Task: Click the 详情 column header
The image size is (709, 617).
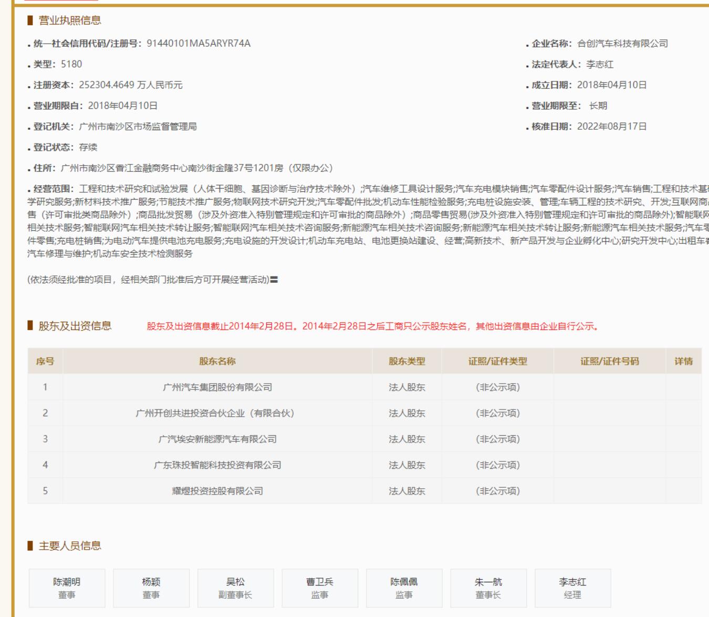Action: coord(684,361)
